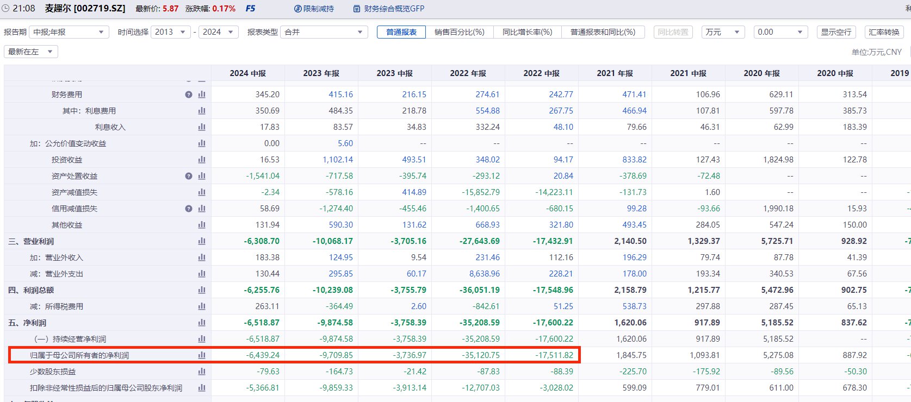Click value -35,120.75 in 归属于母公司 row
This screenshot has width=911, height=402.
(481, 355)
